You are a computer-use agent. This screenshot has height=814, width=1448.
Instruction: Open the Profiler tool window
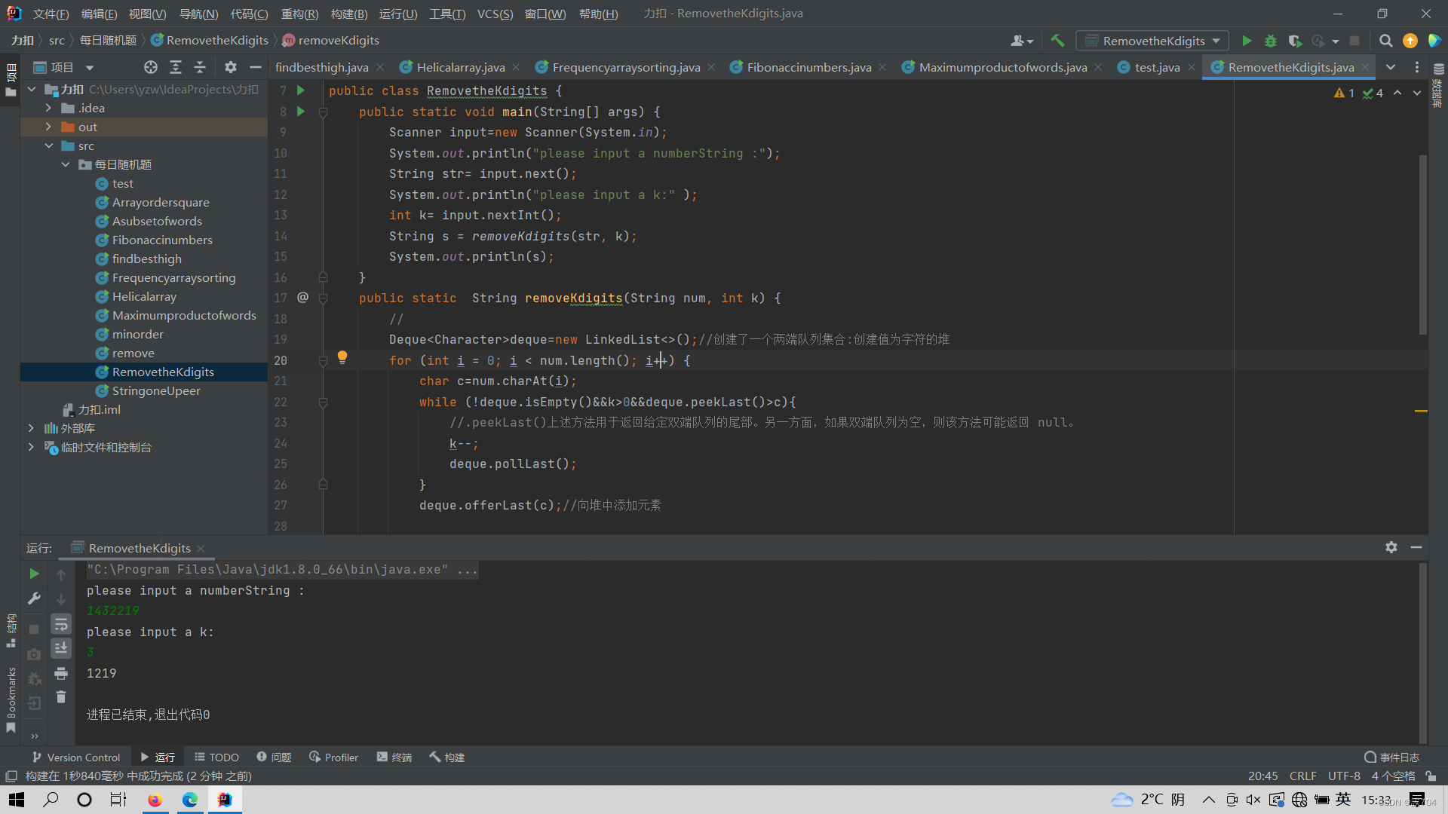coord(333,757)
